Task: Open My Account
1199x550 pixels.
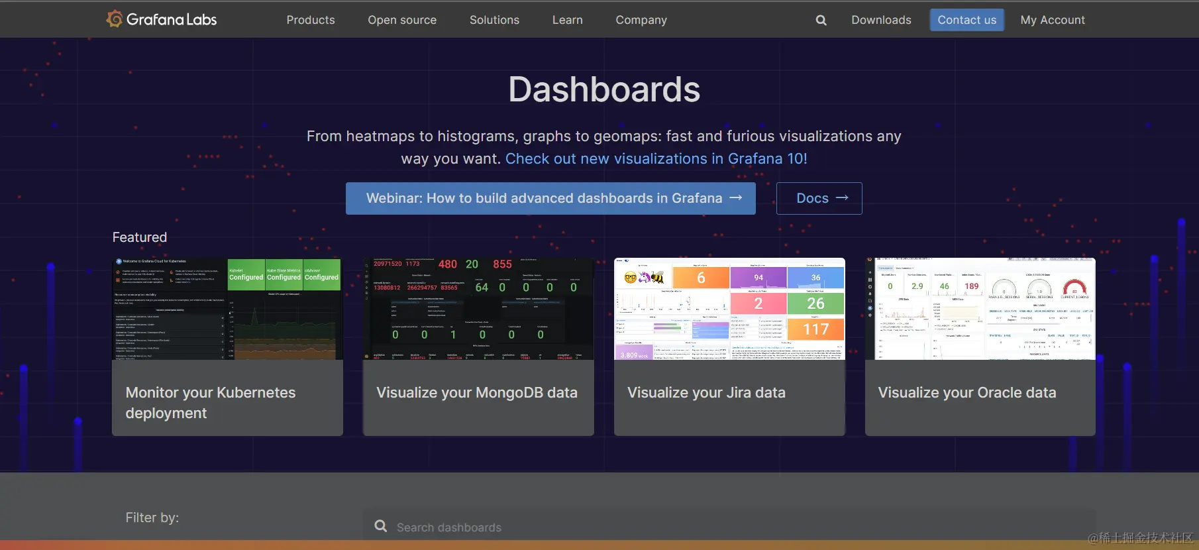Action: click(x=1053, y=20)
